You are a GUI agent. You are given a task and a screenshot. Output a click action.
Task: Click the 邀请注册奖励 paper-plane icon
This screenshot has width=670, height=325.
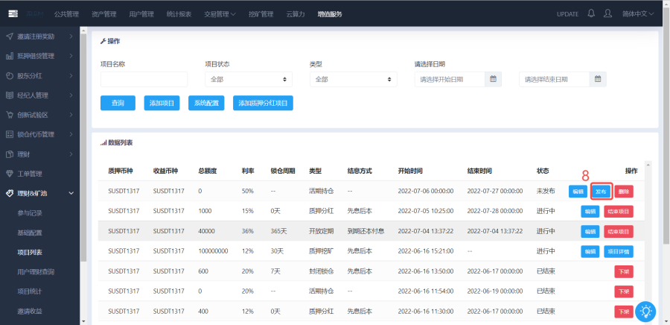(x=10, y=37)
